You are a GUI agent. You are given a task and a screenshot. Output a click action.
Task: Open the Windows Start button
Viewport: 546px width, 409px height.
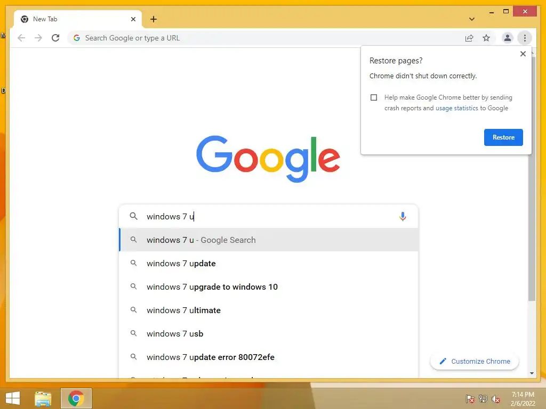[x=13, y=398]
